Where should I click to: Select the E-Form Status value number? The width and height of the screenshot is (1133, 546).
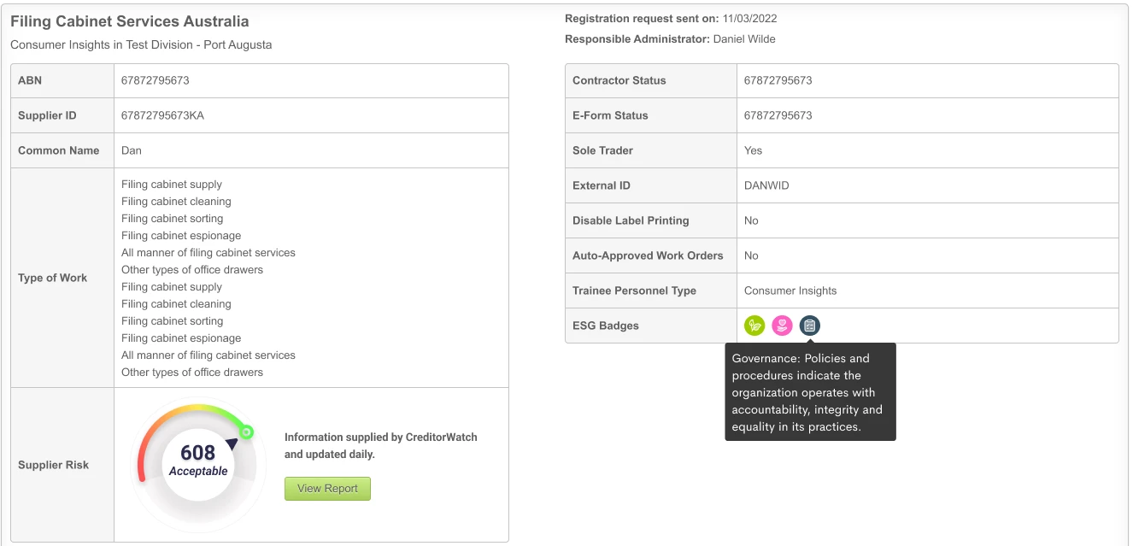pyautogui.click(x=778, y=115)
